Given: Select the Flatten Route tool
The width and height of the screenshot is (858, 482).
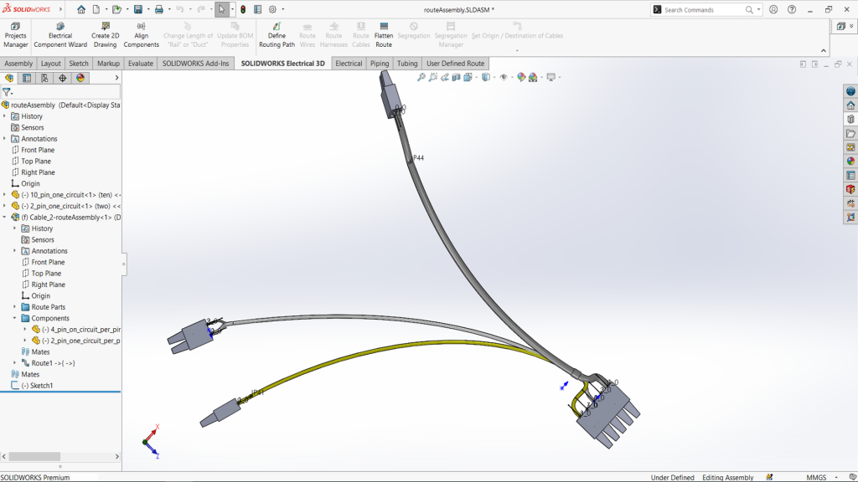Looking at the screenshot, I should pyautogui.click(x=383, y=33).
